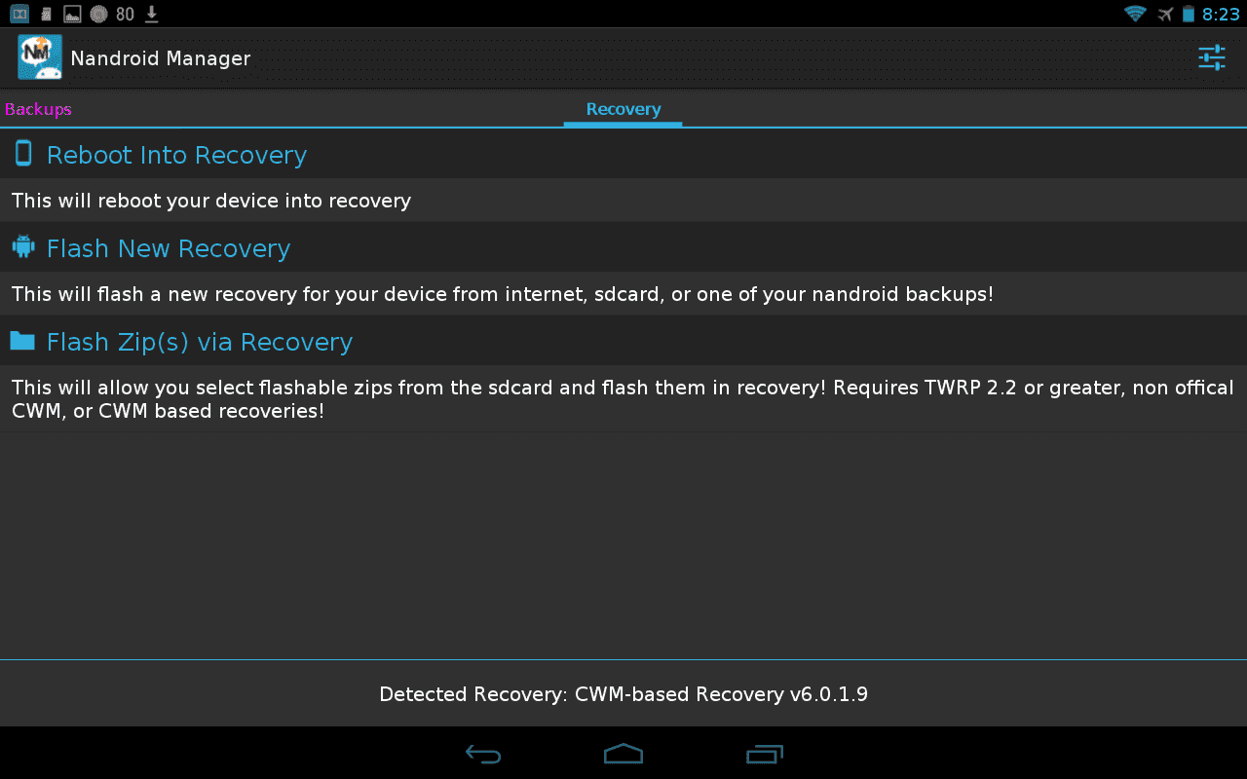Tap the Nandroid Manager app logo

point(40,57)
